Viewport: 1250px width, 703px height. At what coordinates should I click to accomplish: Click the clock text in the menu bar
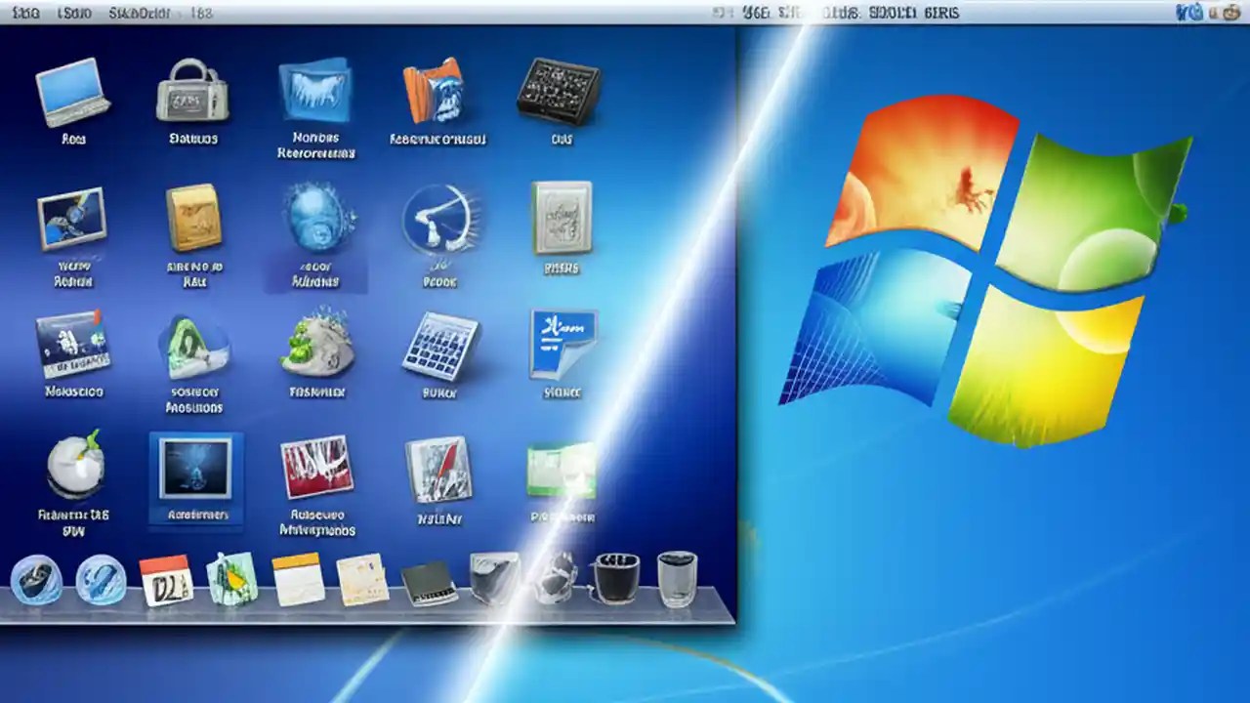937,13
